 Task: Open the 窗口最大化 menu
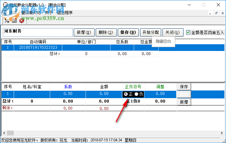31,13
